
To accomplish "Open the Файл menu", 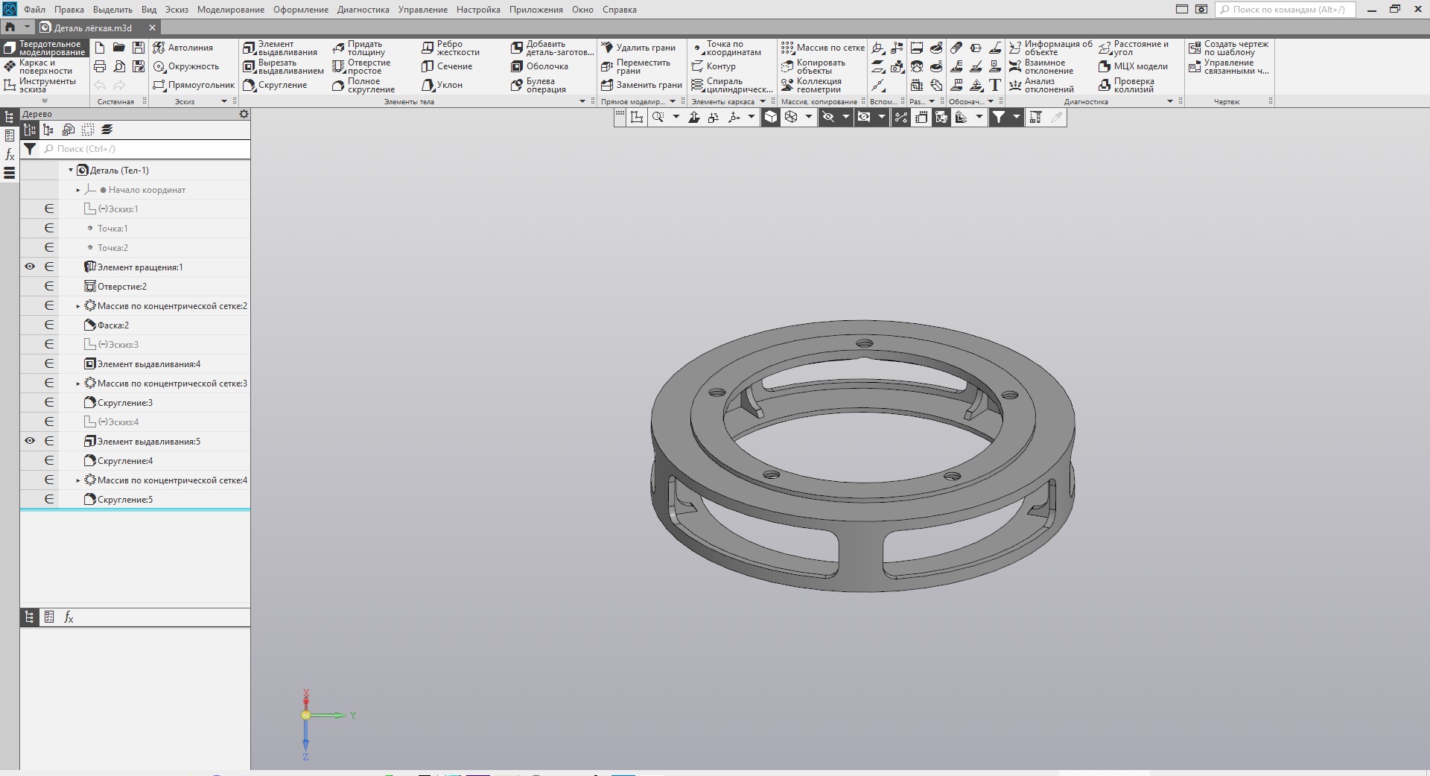I will (x=34, y=10).
